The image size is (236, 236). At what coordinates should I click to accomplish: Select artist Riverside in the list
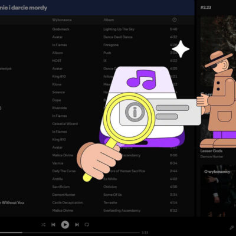coord(60,108)
